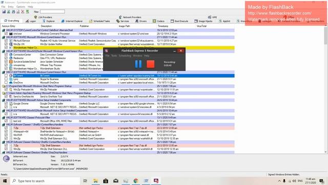328x185 pixels.
Task: Click the red X Delete toolbar icon
Action: 23,12
